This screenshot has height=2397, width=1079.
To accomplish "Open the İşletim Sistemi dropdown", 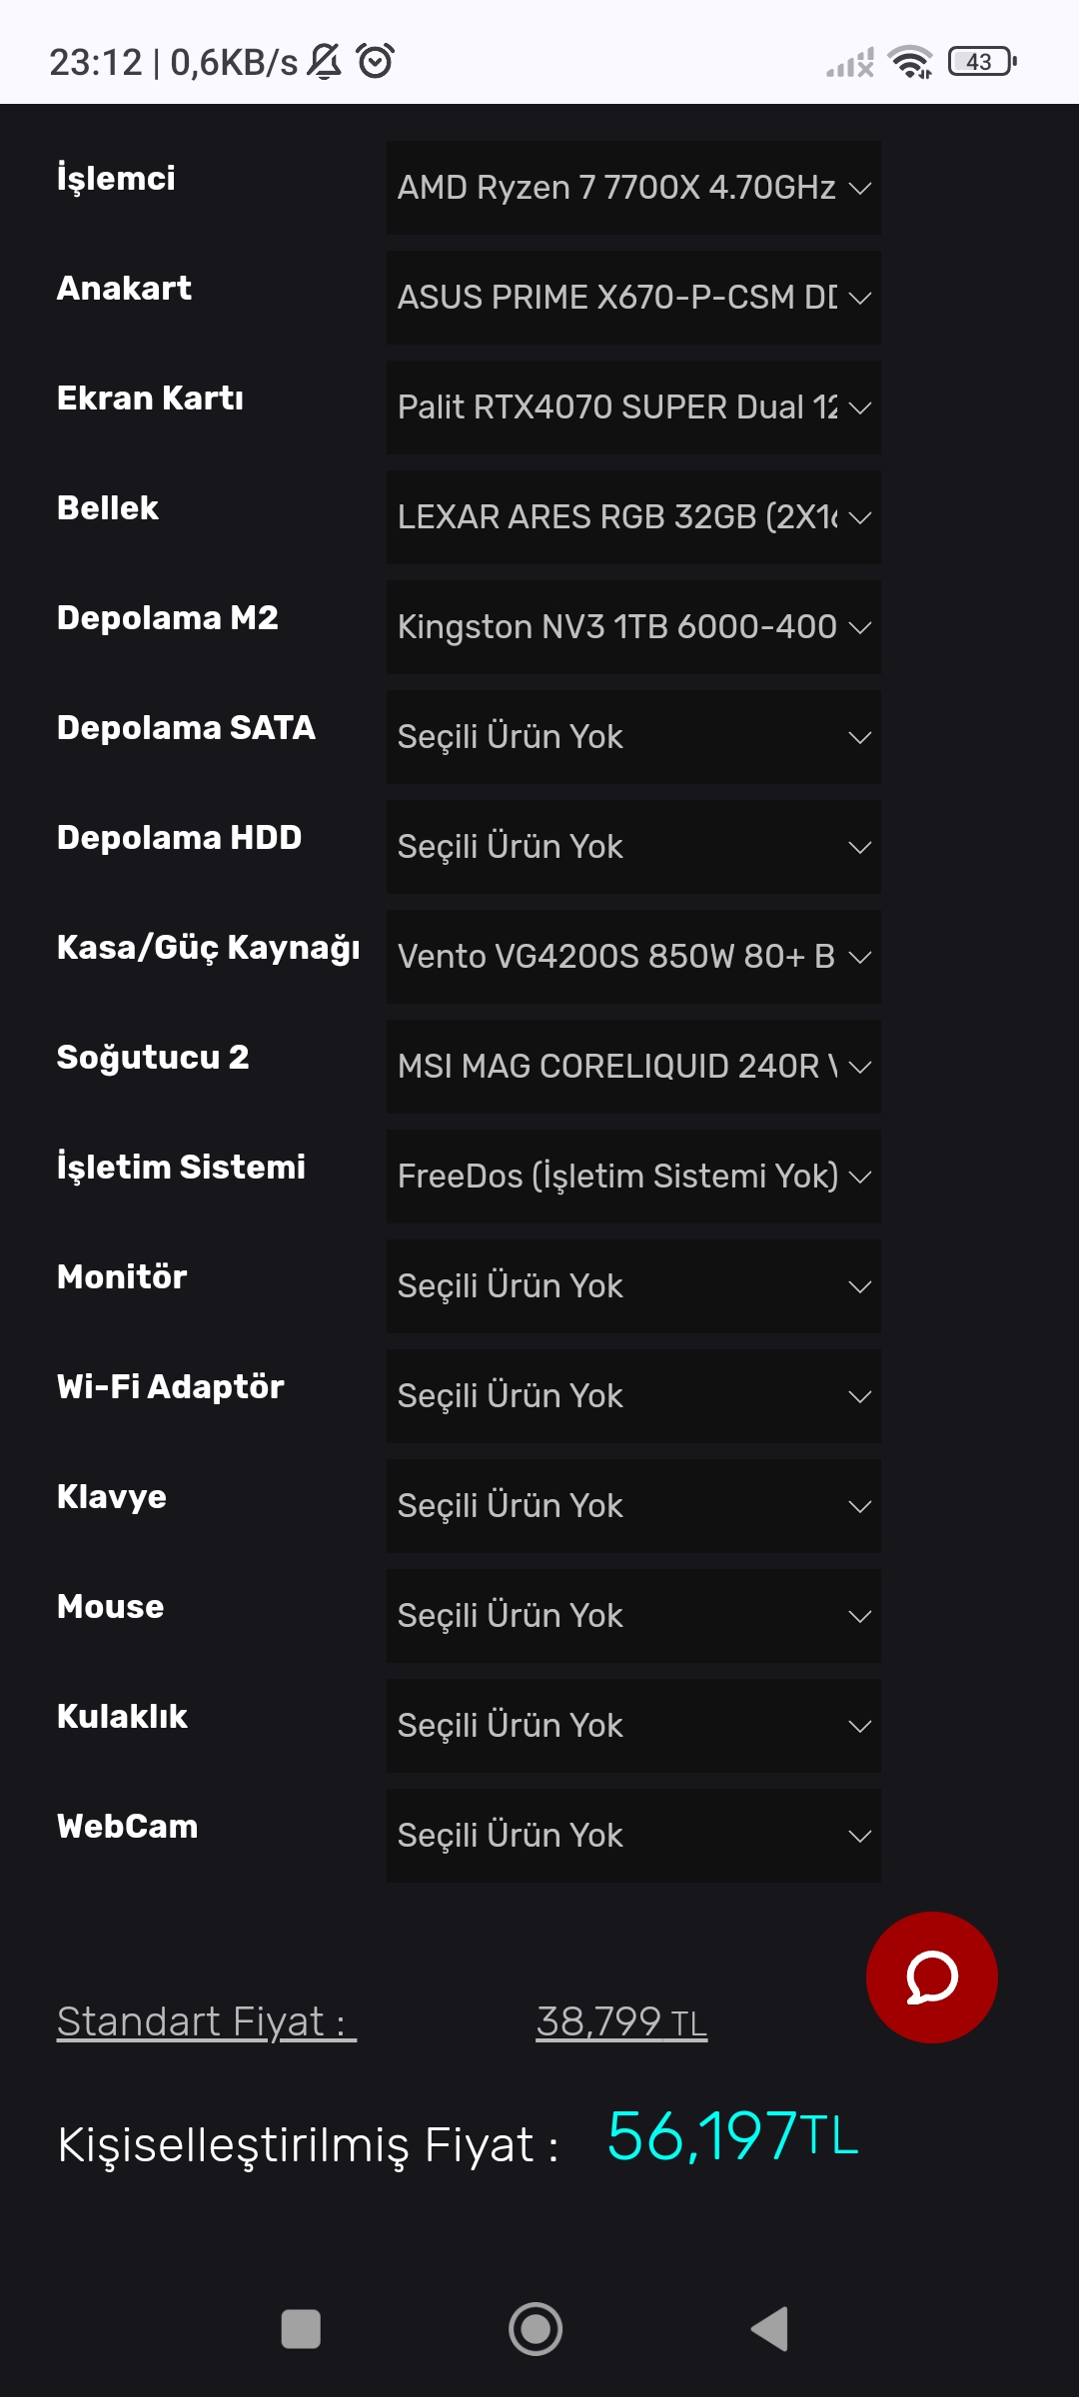I will click(x=633, y=1177).
